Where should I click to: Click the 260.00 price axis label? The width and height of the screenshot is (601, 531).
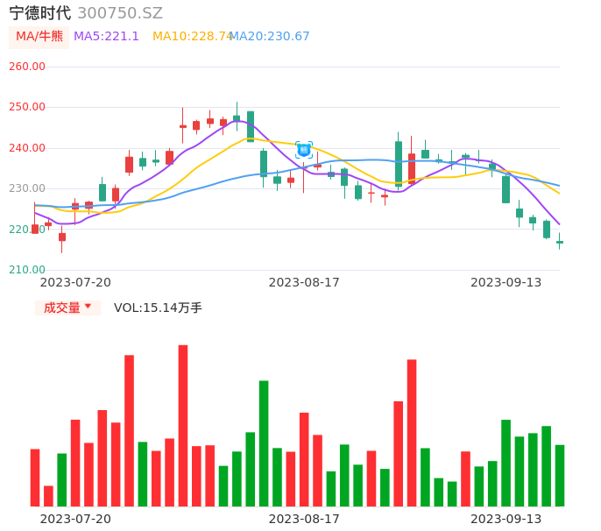click(x=27, y=67)
